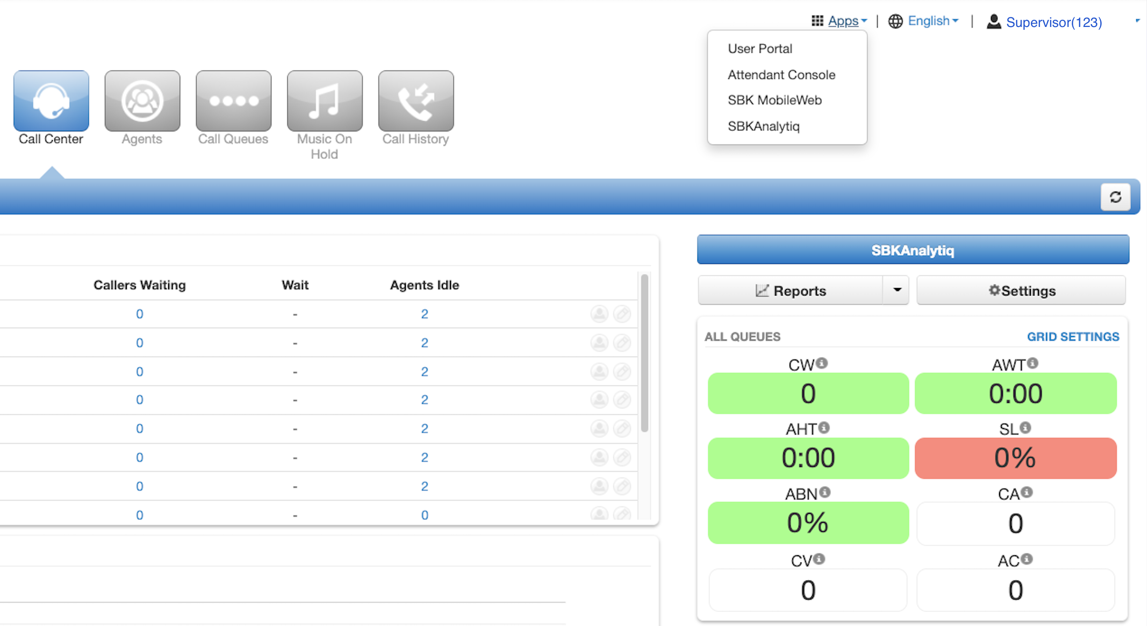The width and height of the screenshot is (1147, 626).
Task: Click the Callers Waiting column header
Action: coord(139,285)
